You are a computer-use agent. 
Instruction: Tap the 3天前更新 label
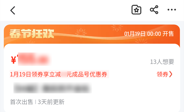pos(51,102)
